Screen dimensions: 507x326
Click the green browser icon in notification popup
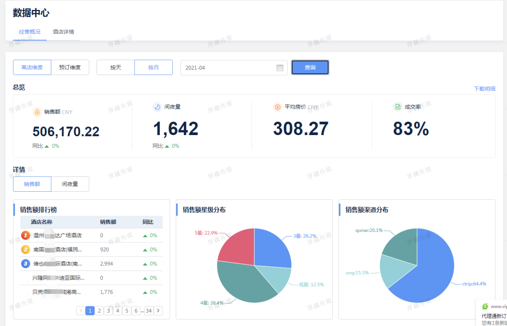coord(485,307)
